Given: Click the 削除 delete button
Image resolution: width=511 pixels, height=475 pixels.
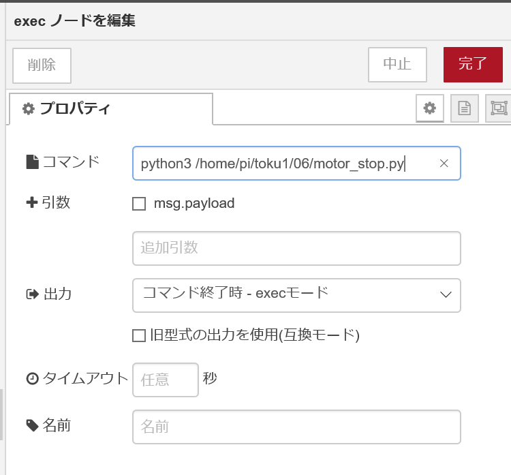Looking at the screenshot, I should point(42,65).
